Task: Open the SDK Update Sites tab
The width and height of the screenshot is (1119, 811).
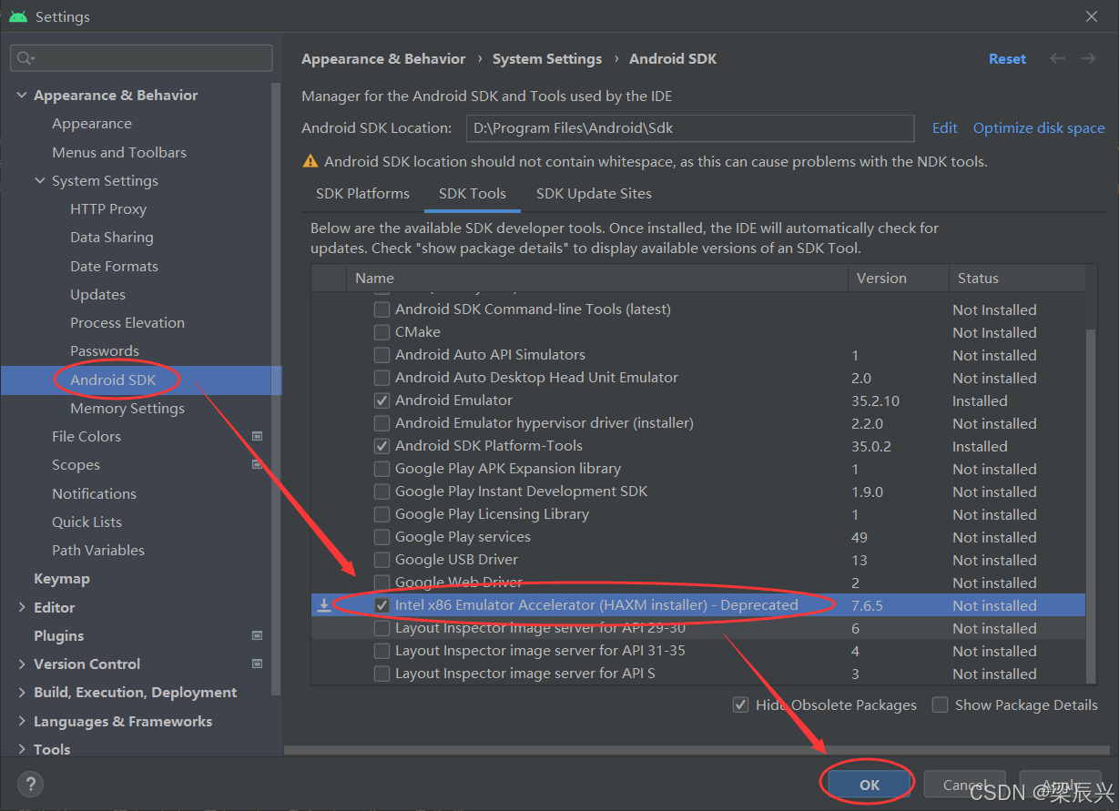Action: (594, 194)
